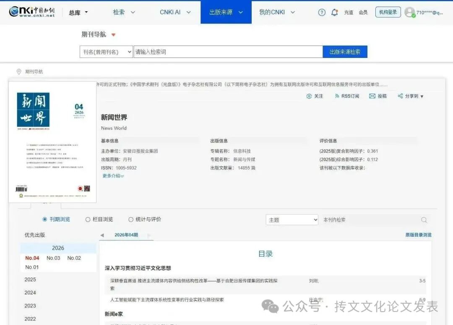This screenshot has height=325, width=453.
Task: Click the search magnifier in 本刊内检索
Action: coord(424,220)
